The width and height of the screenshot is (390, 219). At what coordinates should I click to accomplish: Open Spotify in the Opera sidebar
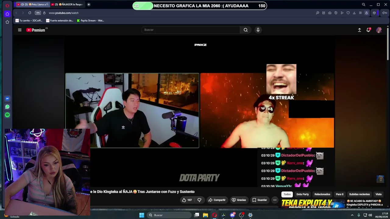pos(7,115)
